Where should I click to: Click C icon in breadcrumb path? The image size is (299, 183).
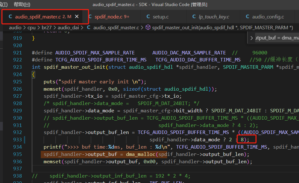click(x=89, y=27)
